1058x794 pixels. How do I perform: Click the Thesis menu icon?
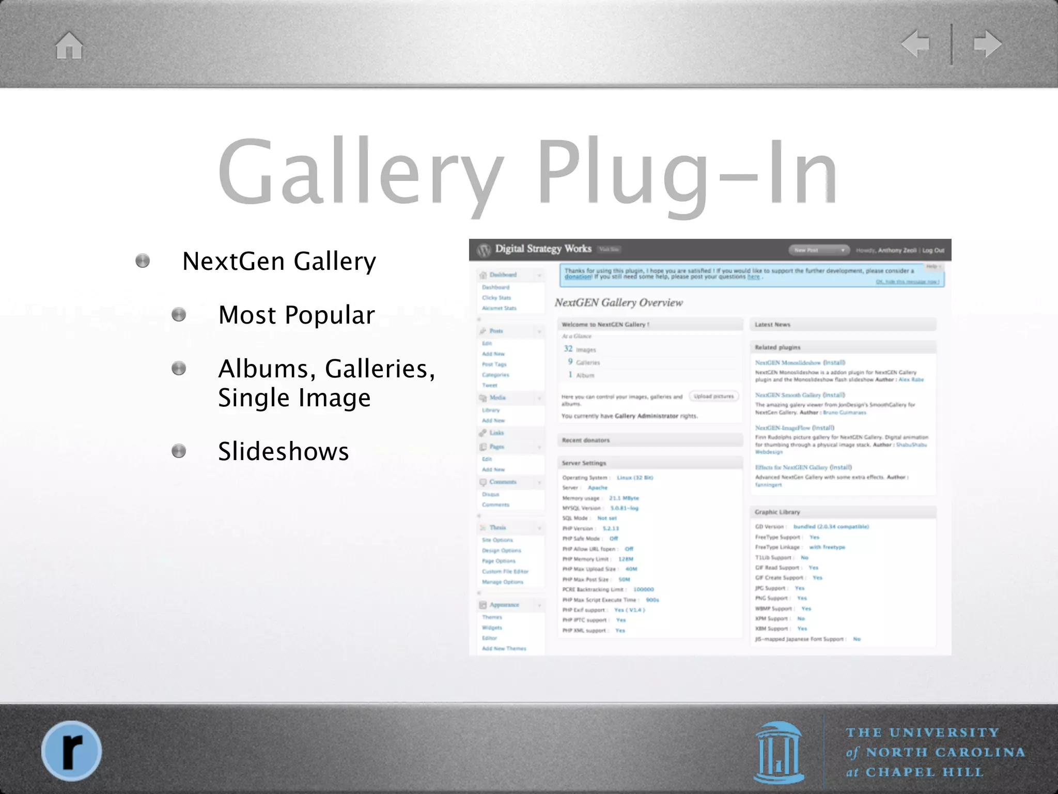[x=484, y=527]
